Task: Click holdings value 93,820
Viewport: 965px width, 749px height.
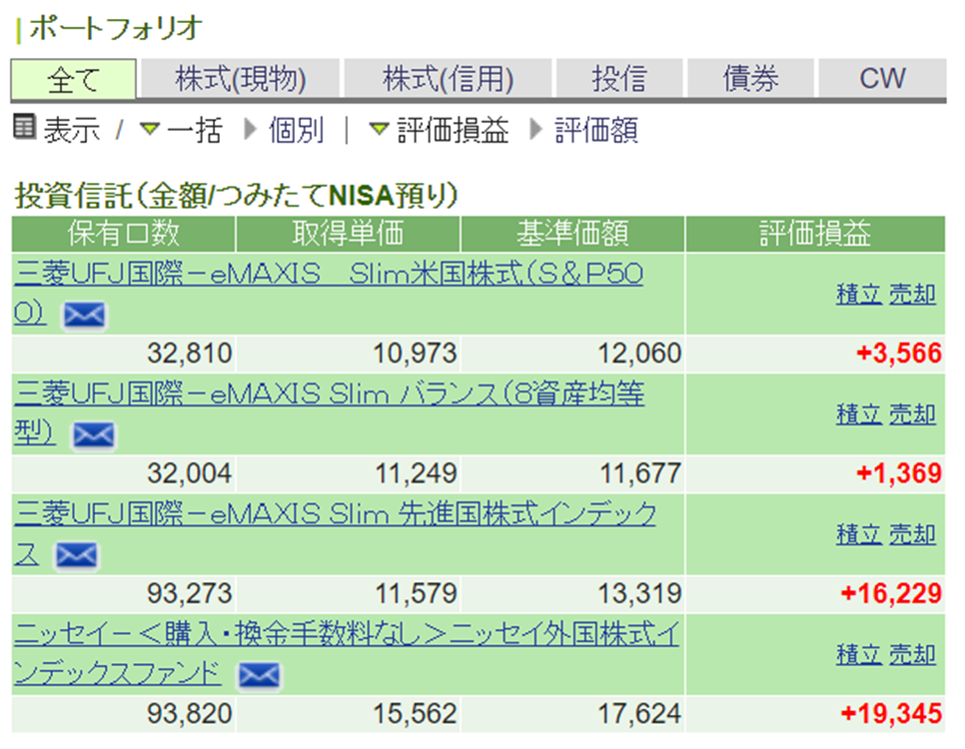Action: (x=190, y=714)
